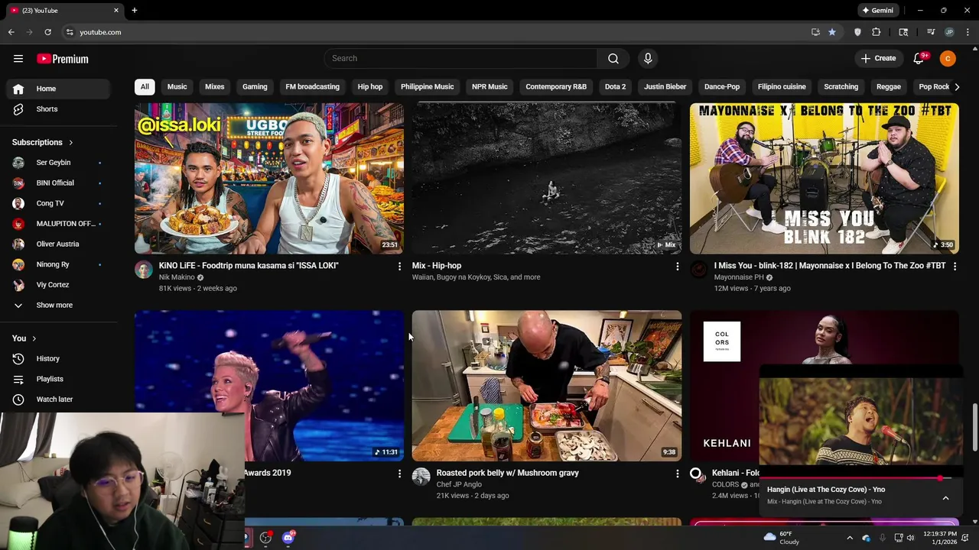
Task: Open Chef JP Anglo channel name link
Action: [x=459, y=484]
